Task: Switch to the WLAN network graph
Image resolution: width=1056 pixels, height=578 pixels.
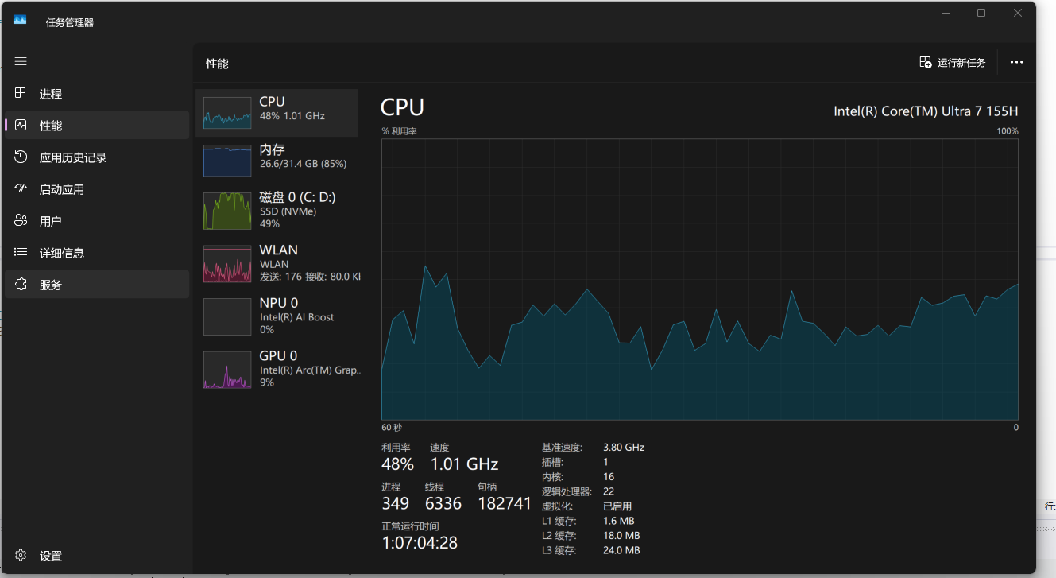Action: (226, 263)
